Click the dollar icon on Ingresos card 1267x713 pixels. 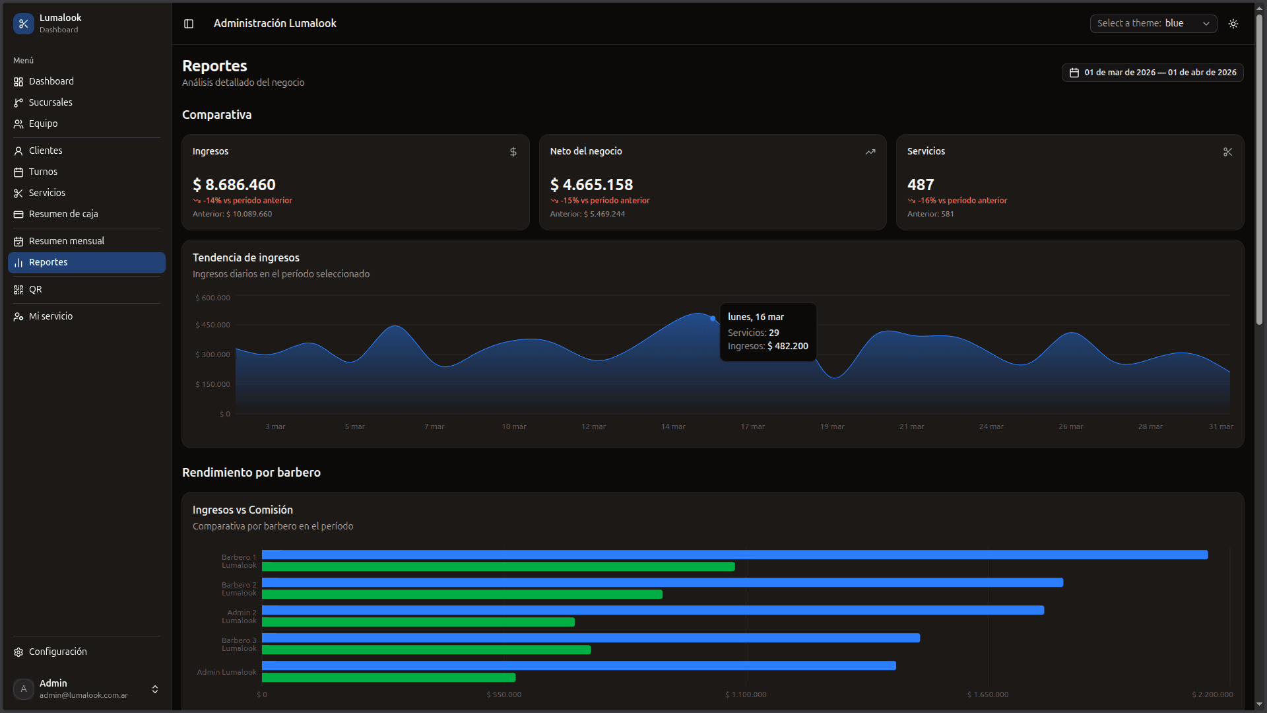click(x=513, y=152)
